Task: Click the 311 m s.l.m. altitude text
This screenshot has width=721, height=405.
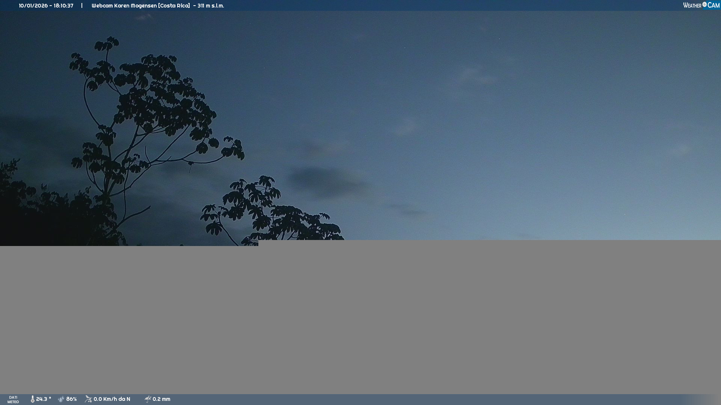Action: [211, 6]
